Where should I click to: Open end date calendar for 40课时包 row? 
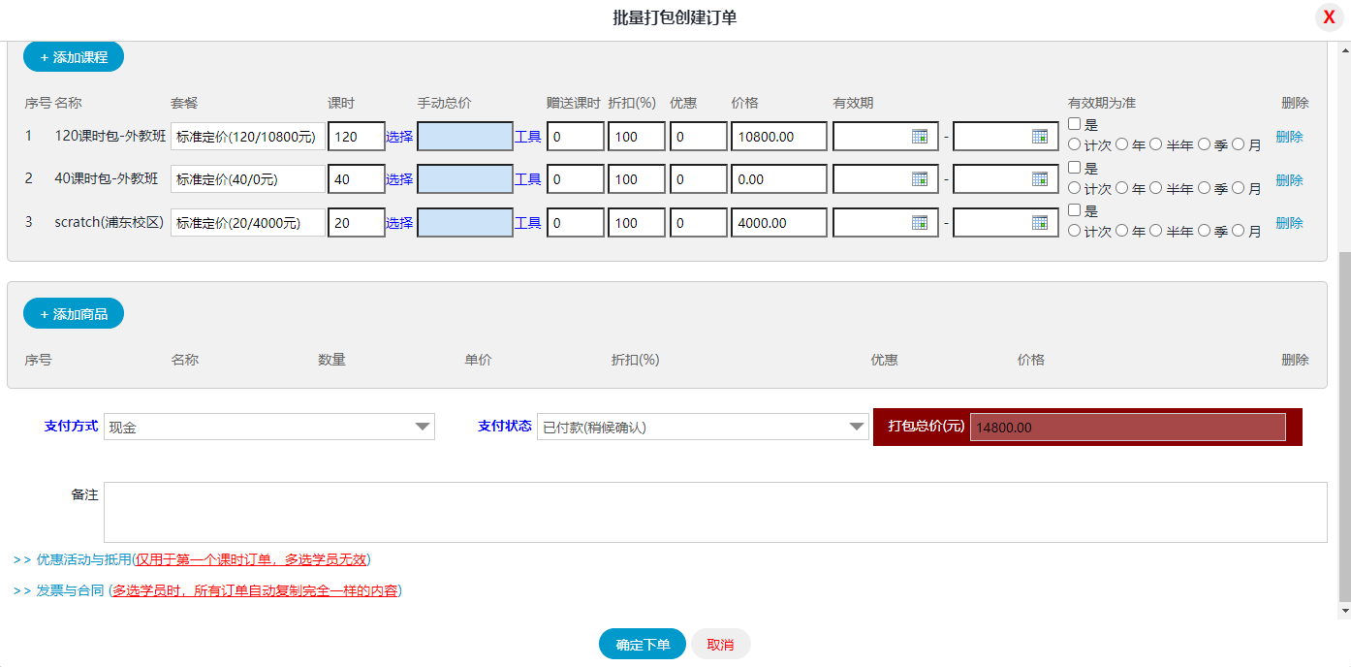click(1039, 179)
